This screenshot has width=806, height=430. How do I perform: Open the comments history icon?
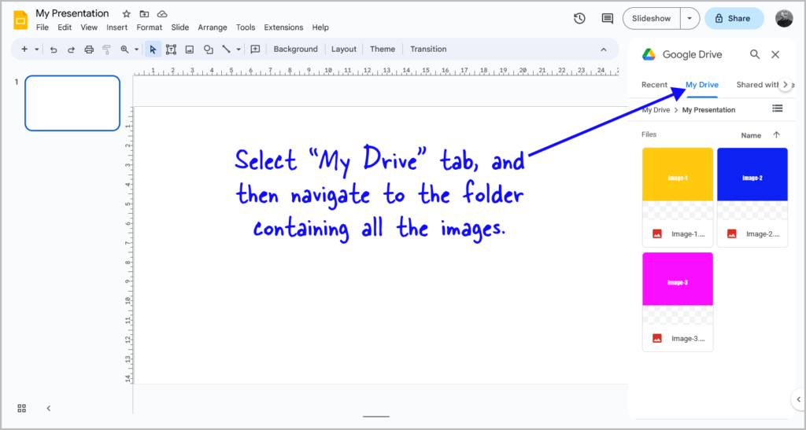[x=607, y=18]
